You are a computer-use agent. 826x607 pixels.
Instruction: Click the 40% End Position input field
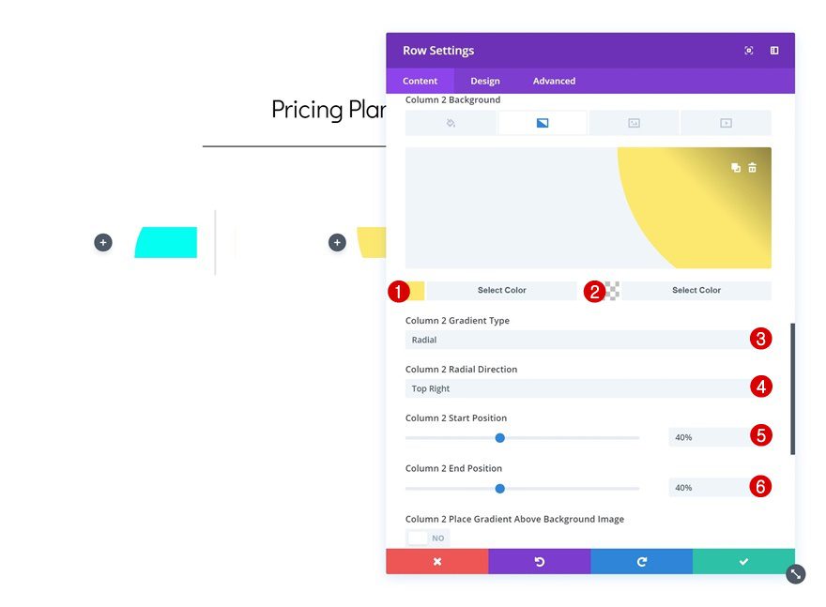click(719, 487)
